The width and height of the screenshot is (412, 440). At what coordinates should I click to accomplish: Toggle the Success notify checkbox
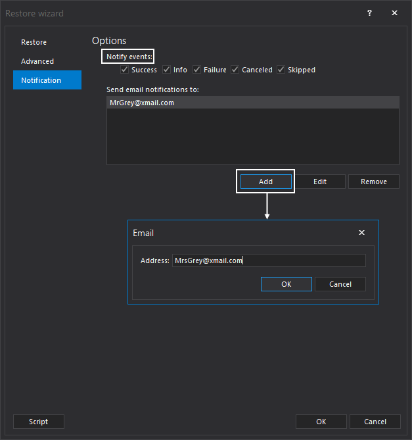click(x=124, y=70)
